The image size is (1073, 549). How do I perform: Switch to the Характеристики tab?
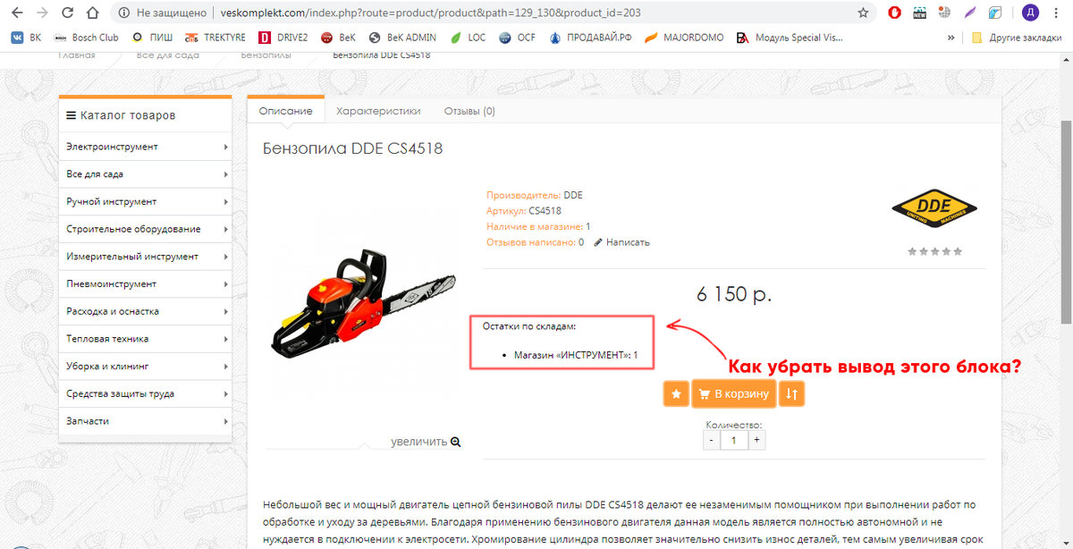378,112
